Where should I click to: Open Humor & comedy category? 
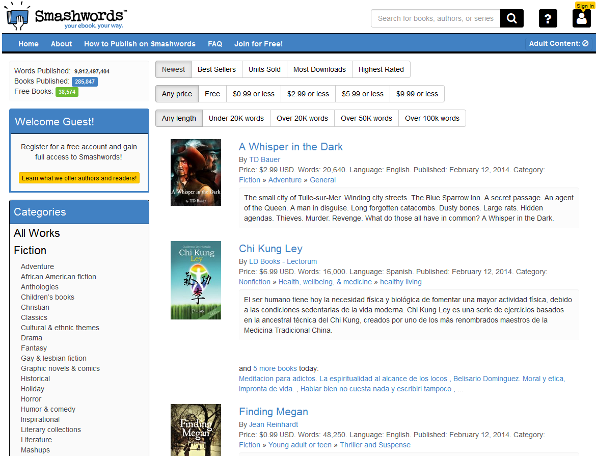48,409
